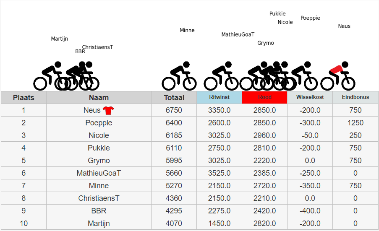Select the cyclist icon below the MathieuGoaT label
This screenshot has width=379, height=231.
[x=221, y=76]
